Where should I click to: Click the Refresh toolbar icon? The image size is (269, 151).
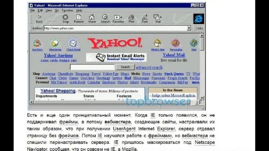click(79, 19)
